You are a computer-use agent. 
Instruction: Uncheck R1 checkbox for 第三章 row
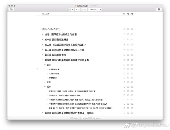pos(124,50)
